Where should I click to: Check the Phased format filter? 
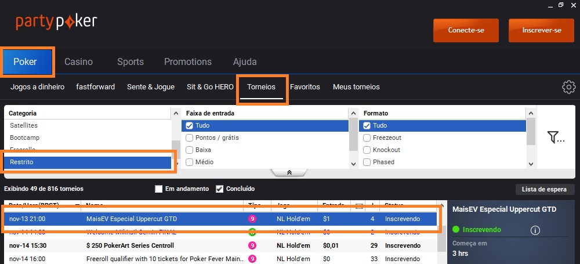[x=367, y=162]
